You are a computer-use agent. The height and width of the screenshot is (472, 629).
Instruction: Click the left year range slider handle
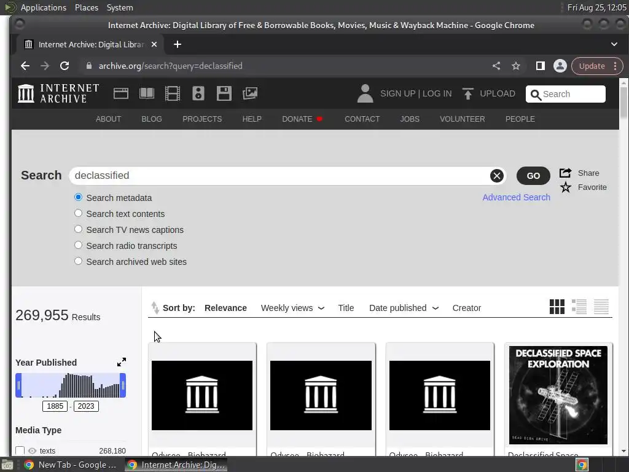pos(18,385)
